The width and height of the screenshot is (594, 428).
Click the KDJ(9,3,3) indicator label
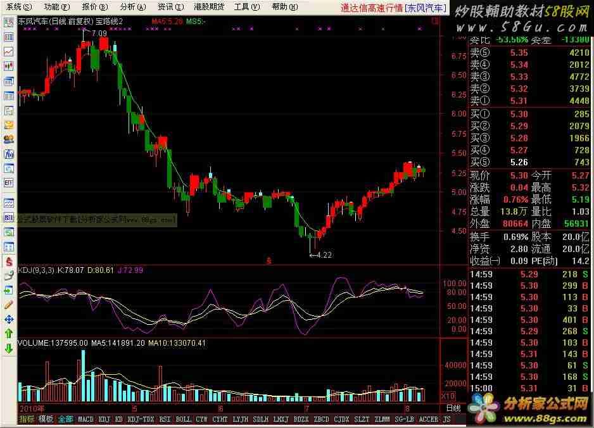point(36,270)
